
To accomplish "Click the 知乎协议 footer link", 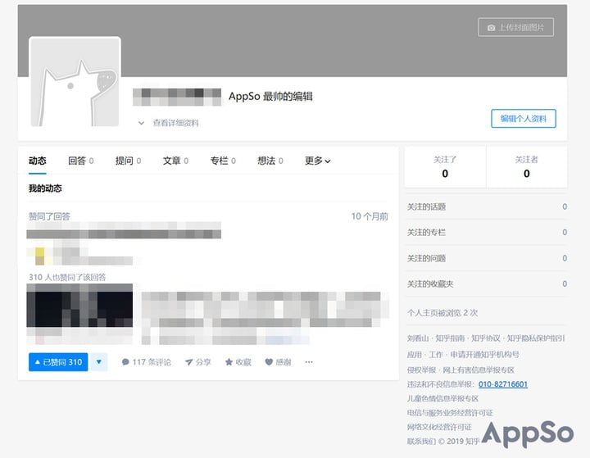I will pyautogui.click(x=486, y=338).
